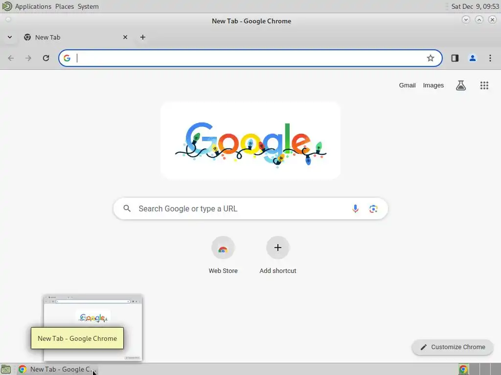The width and height of the screenshot is (501, 375).
Task: Open the Gmail link
Action: (x=407, y=85)
